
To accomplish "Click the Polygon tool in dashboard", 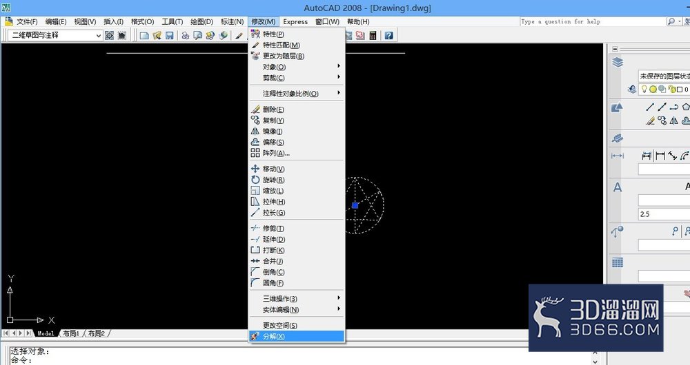I will coord(686,107).
